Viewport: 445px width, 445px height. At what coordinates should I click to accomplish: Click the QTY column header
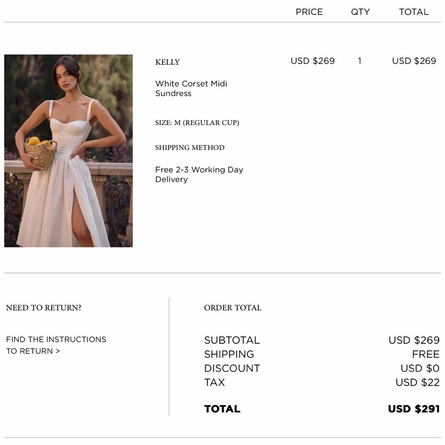tap(360, 12)
